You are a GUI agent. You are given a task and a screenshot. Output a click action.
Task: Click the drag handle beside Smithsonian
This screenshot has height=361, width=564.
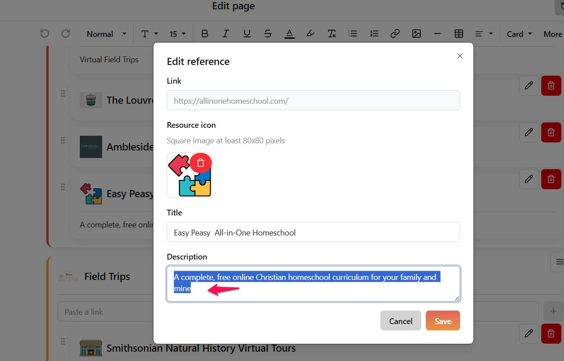[63, 341]
